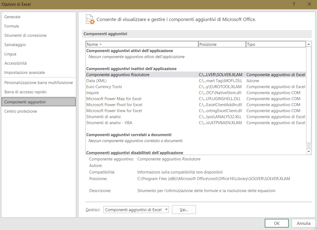Sort list by Posizione column header
The width and height of the screenshot is (317, 230).
click(222, 44)
